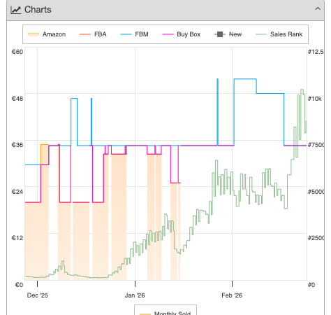
Task: Toggle the FBM series in legend
Action: tap(134, 34)
